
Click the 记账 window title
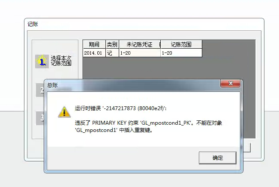point(33,24)
